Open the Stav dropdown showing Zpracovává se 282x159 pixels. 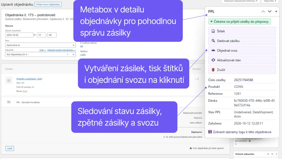click(40, 45)
